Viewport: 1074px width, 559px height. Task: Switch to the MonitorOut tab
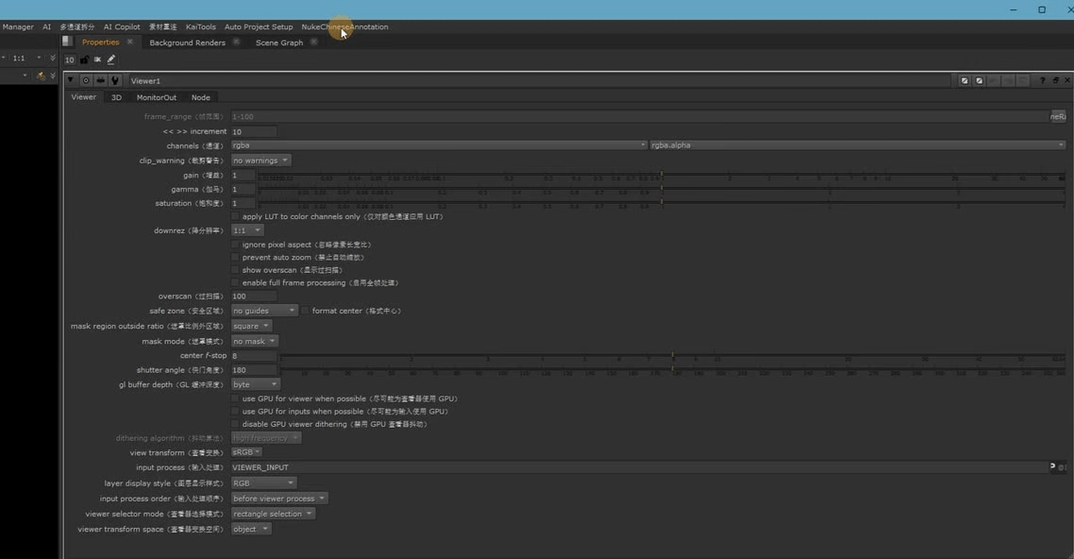[x=156, y=97]
